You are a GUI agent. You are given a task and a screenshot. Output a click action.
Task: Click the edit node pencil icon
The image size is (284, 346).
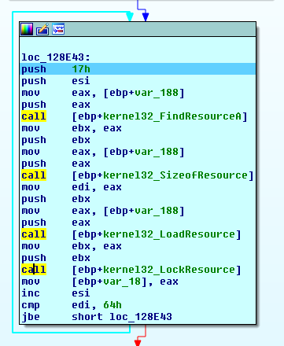click(x=42, y=29)
